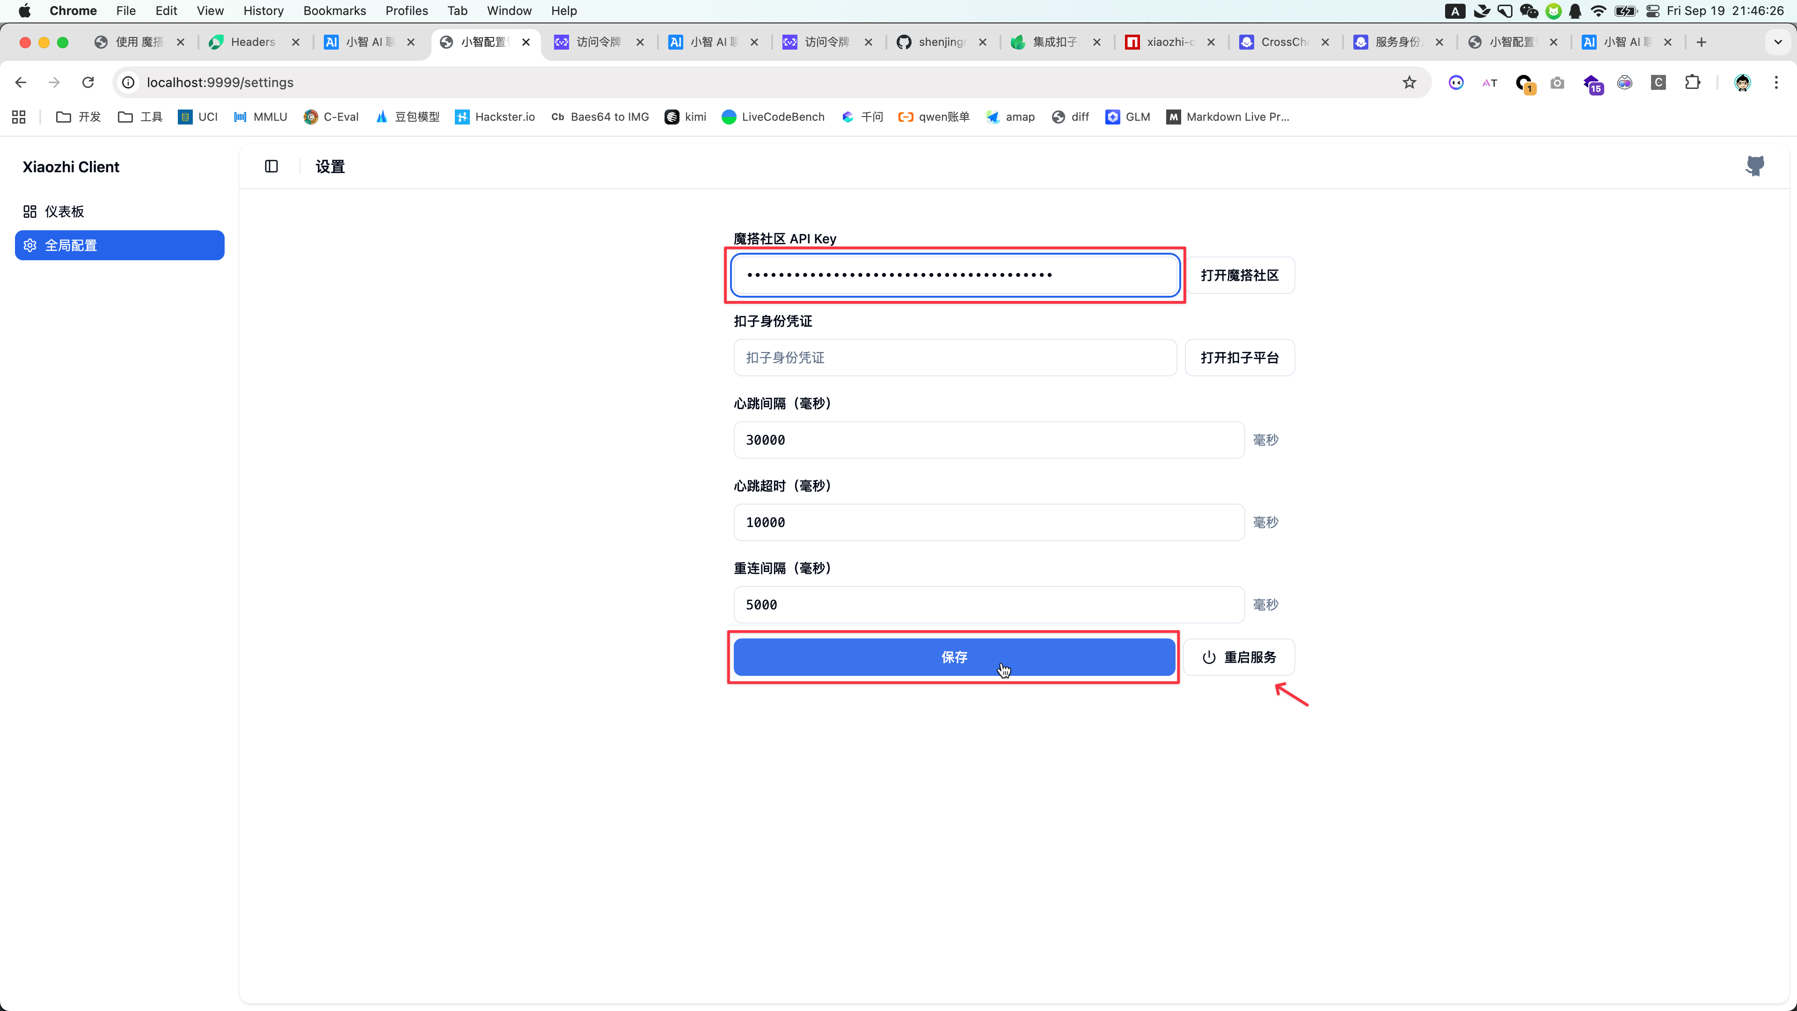Click the 心跳间隔 input showing 30000
This screenshot has height=1011, width=1797.
coord(988,440)
